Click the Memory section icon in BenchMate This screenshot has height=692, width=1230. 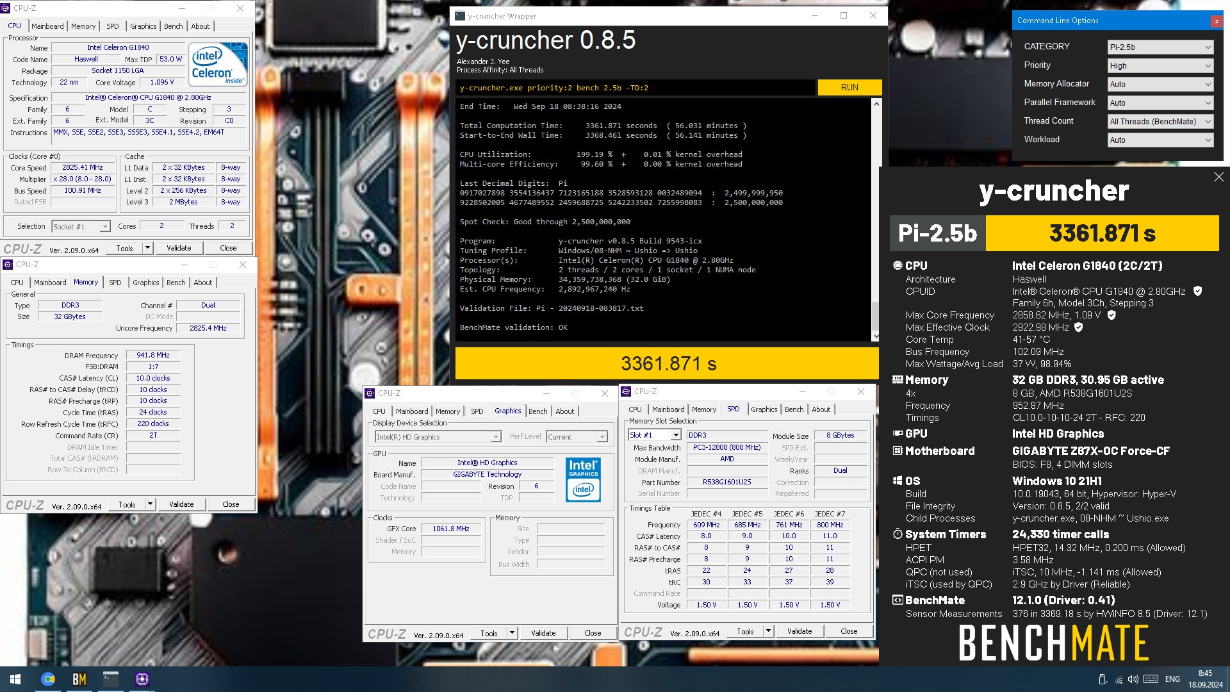(898, 379)
